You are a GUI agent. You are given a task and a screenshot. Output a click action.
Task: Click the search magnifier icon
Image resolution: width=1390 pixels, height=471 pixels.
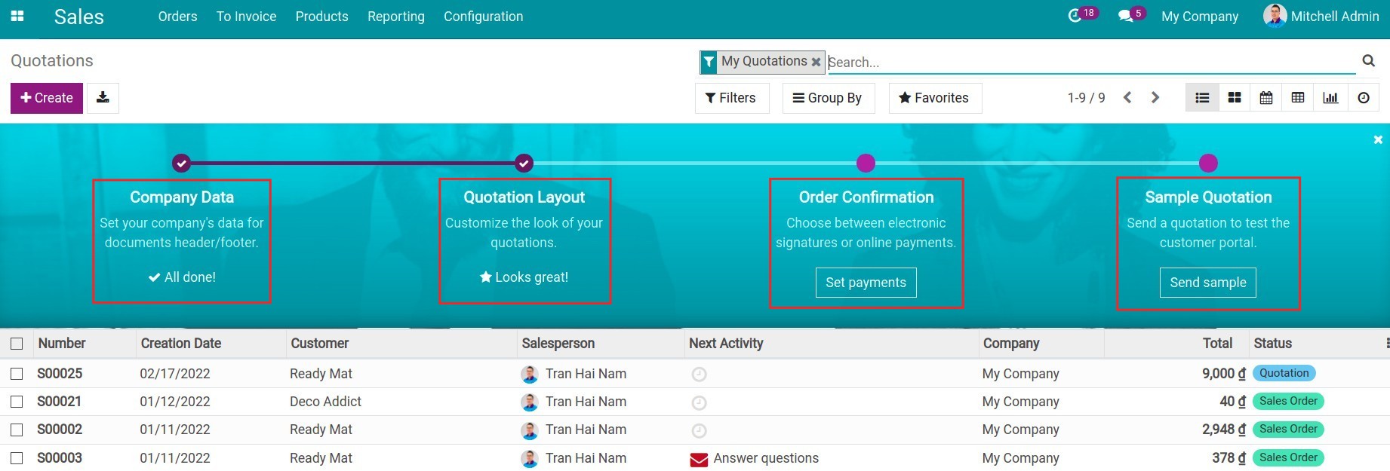coord(1368,61)
